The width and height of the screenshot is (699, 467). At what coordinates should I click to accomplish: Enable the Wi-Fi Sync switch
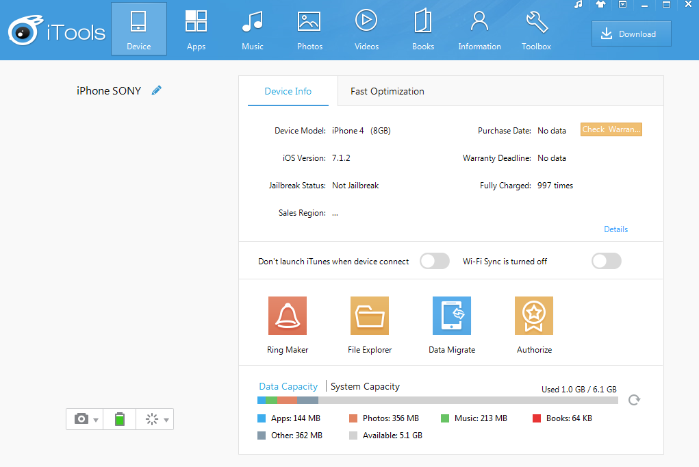(x=607, y=261)
